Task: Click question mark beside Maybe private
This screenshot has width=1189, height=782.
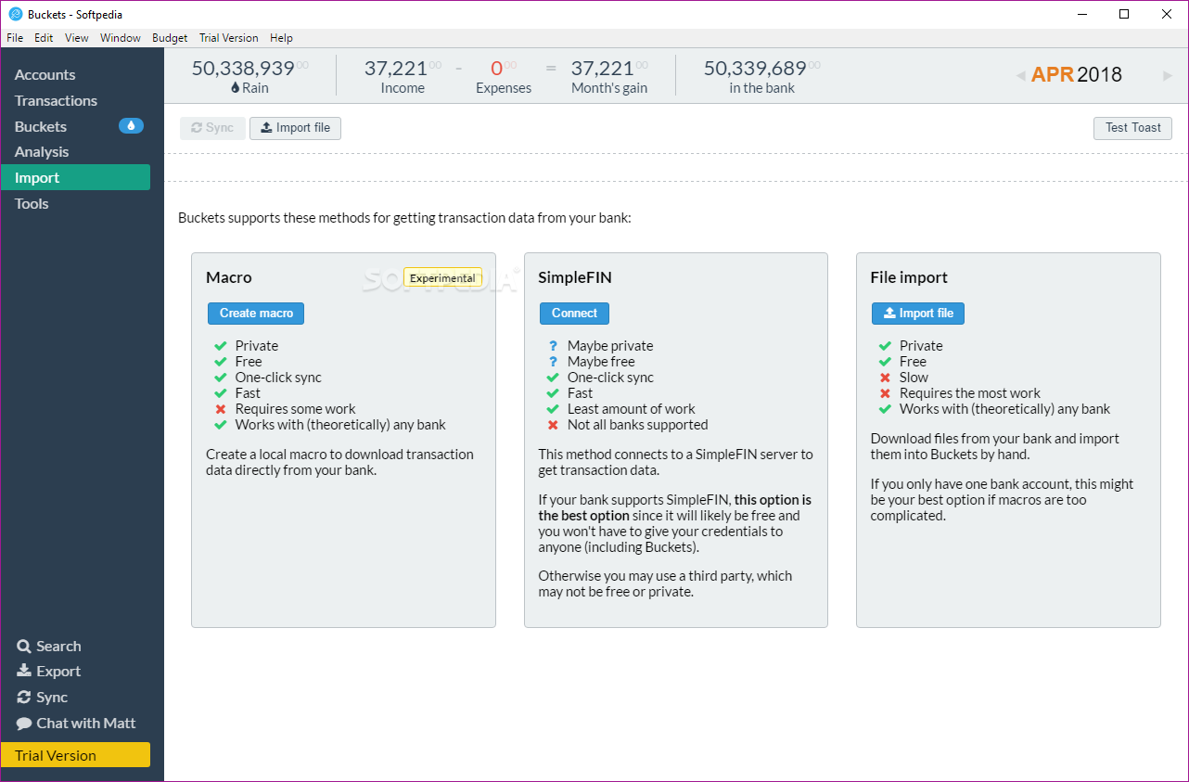Action: click(553, 346)
